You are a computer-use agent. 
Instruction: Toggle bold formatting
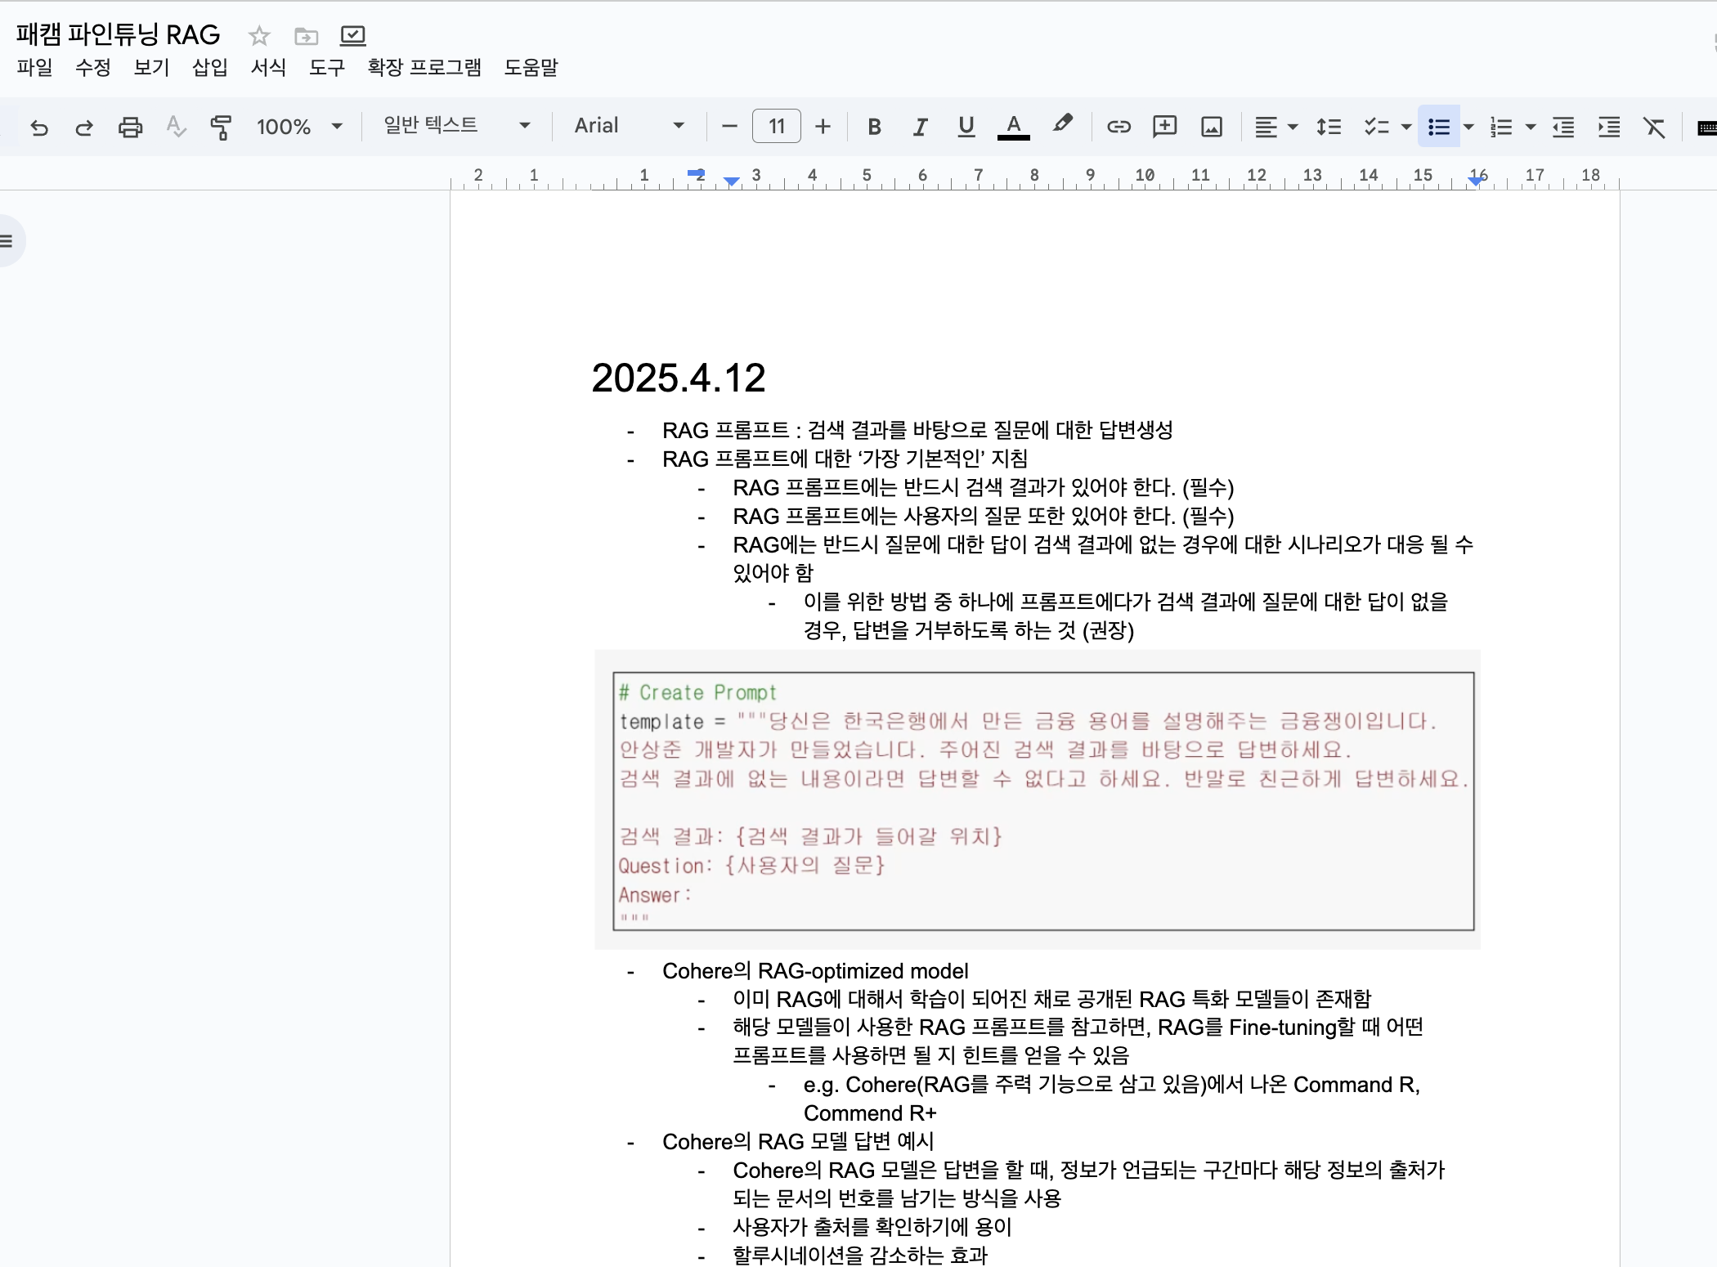tap(874, 127)
